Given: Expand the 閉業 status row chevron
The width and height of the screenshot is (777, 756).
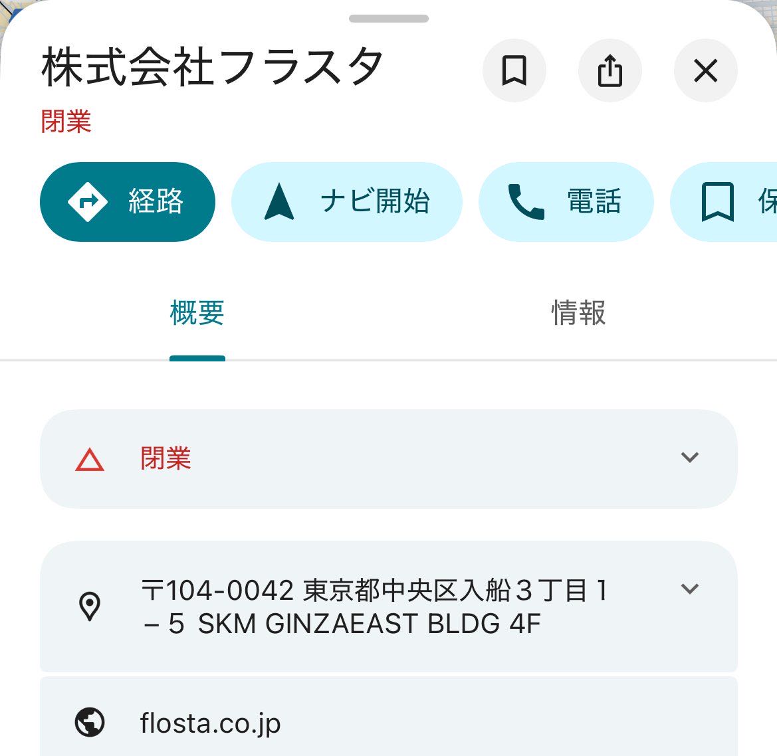Looking at the screenshot, I should (690, 458).
